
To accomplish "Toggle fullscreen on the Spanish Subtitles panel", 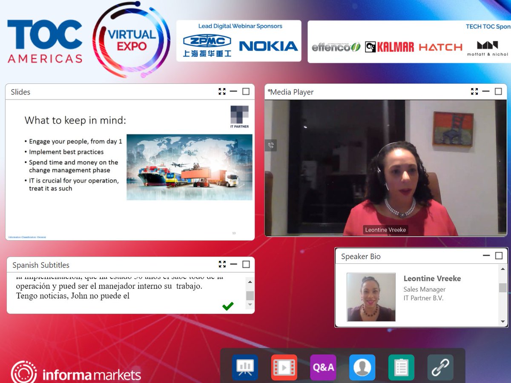I will 222,264.
